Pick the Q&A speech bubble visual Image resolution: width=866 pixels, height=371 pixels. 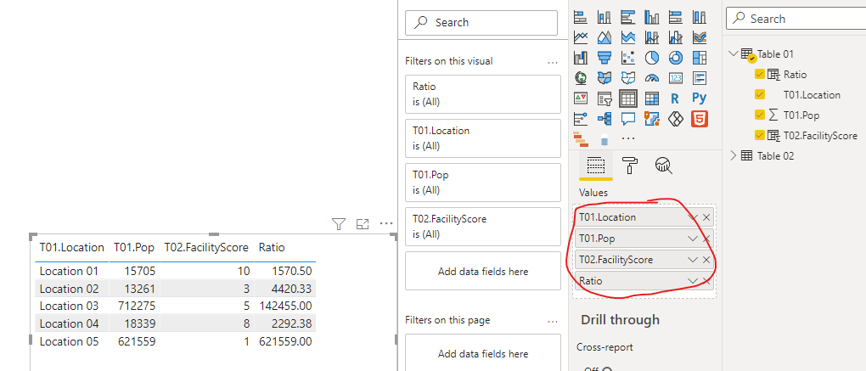click(628, 118)
